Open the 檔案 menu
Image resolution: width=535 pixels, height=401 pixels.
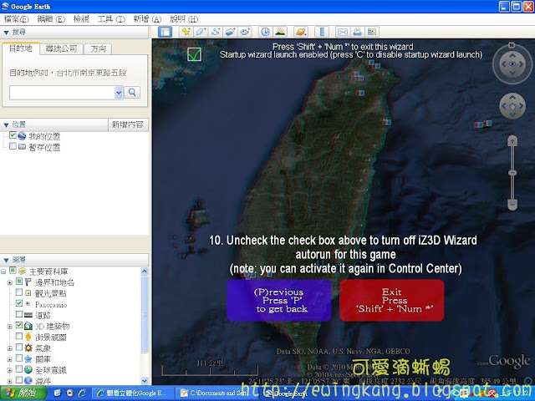click(16, 19)
